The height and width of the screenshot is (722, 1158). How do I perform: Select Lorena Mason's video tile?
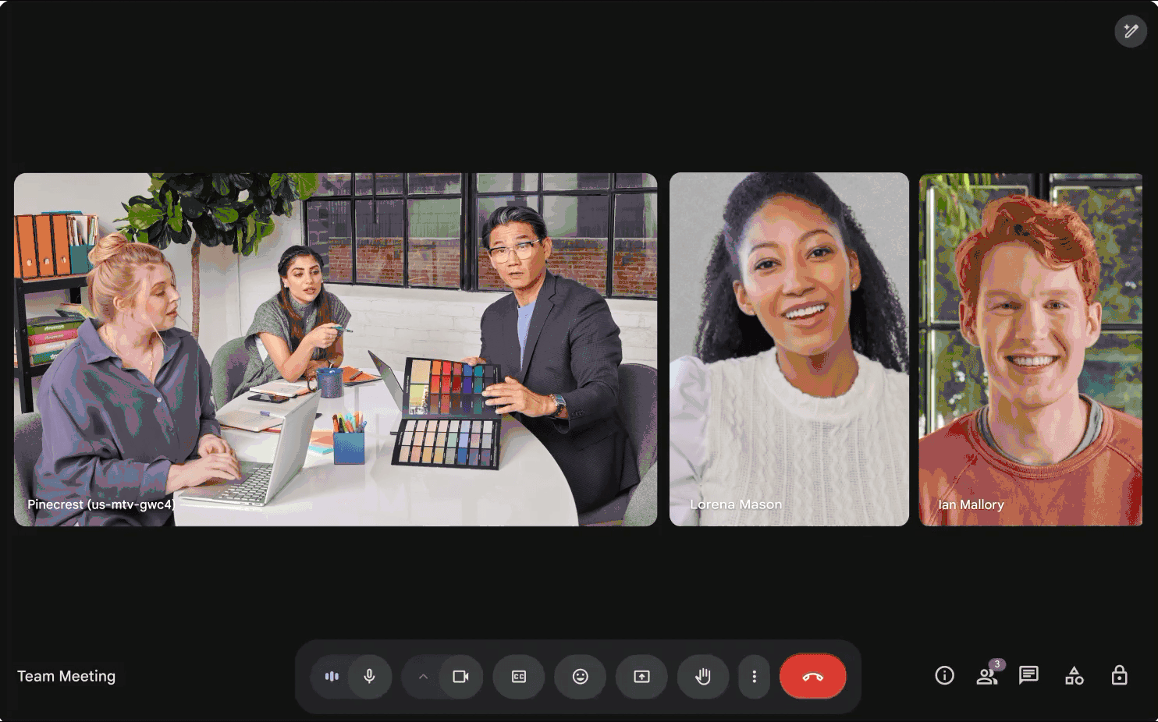[x=789, y=349]
